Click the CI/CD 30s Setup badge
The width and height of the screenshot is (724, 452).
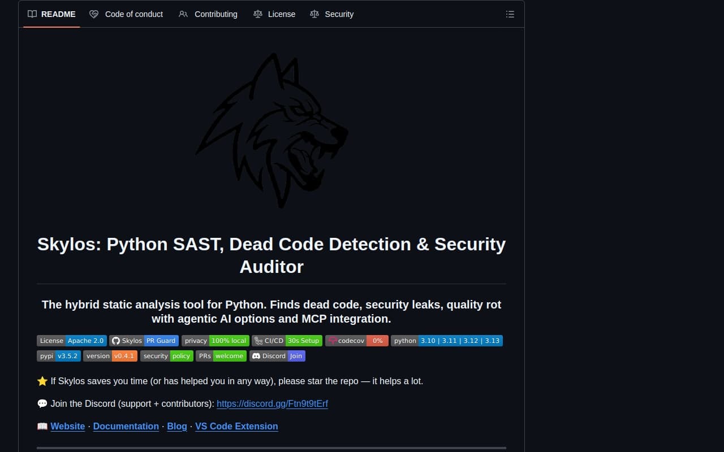click(x=287, y=341)
